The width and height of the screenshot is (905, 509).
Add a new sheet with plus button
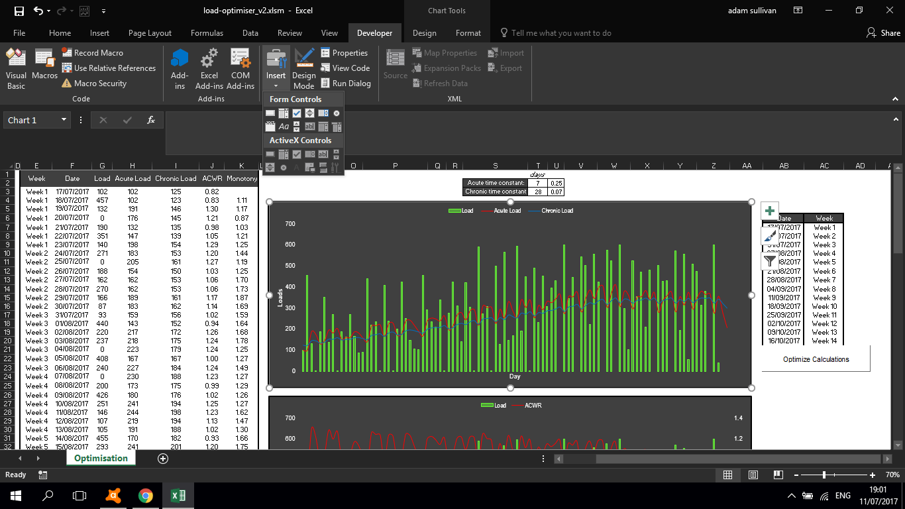(163, 459)
